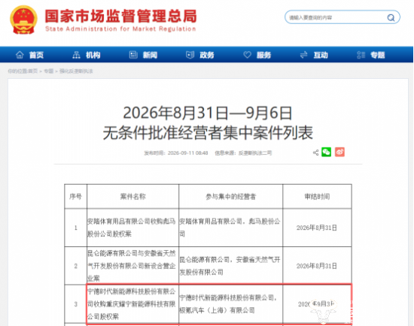This screenshot has height=326, width=414.
Task: Click the national emblem logo
Action: coord(23,20)
